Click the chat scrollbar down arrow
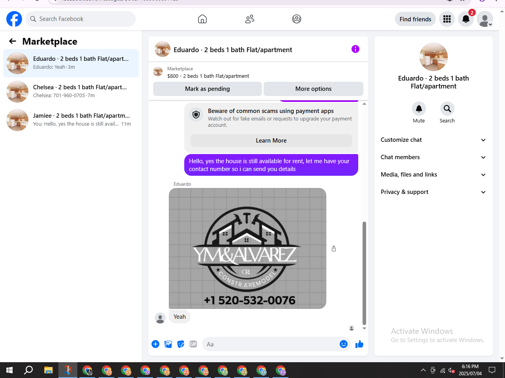The image size is (505, 378). coord(364,328)
